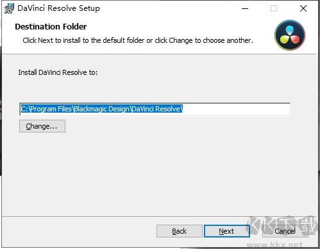Click the Destination Folder heading
The width and height of the screenshot is (320, 249).
click(51, 27)
